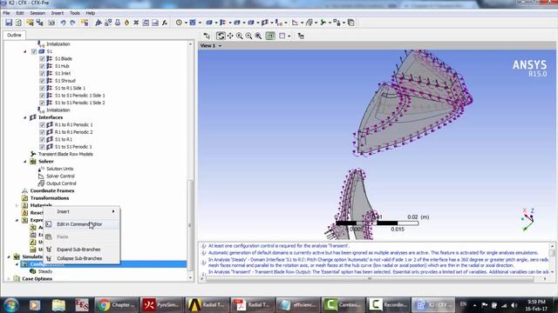Click the Transformations tree icon
Image resolution: width=558 pixels, height=313 pixels.
25,198
